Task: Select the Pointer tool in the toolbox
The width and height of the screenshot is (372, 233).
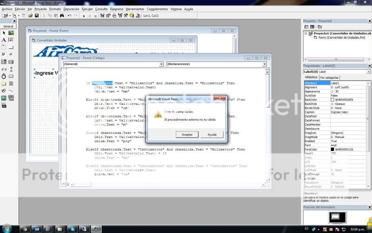Action: point(4,33)
